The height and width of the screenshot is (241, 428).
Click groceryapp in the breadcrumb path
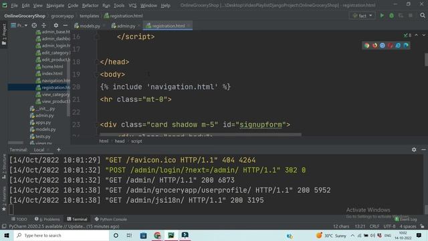tap(62, 16)
